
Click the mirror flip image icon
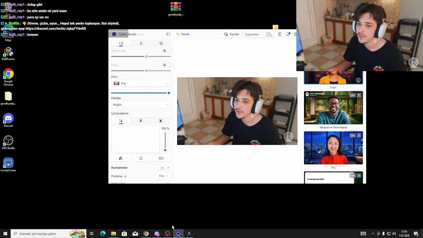(121, 158)
